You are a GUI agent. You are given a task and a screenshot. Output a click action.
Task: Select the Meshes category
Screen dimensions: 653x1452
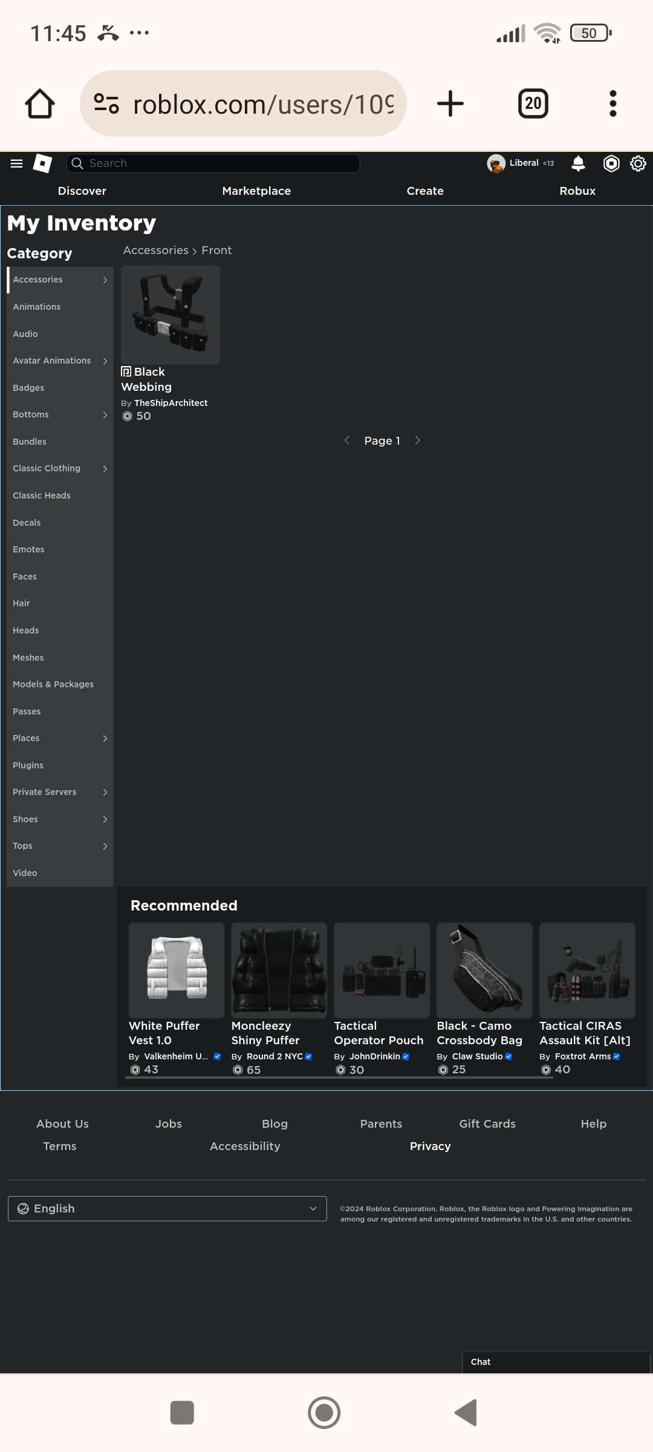(60, 658)
